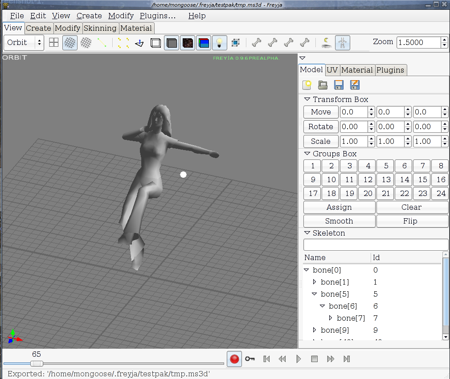The width and height of the screenshot is (450, 379).
Task: Click the 'Exported:' status bar message
Action: pos(109,374)
